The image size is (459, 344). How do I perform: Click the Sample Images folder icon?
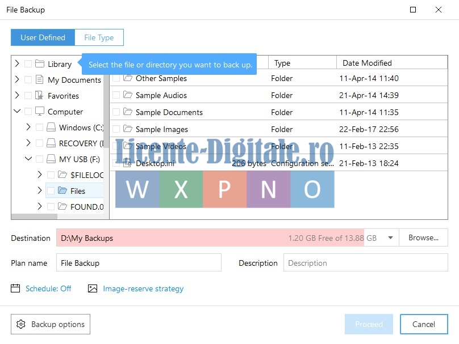pyautogui.click(x=128, y=129)
